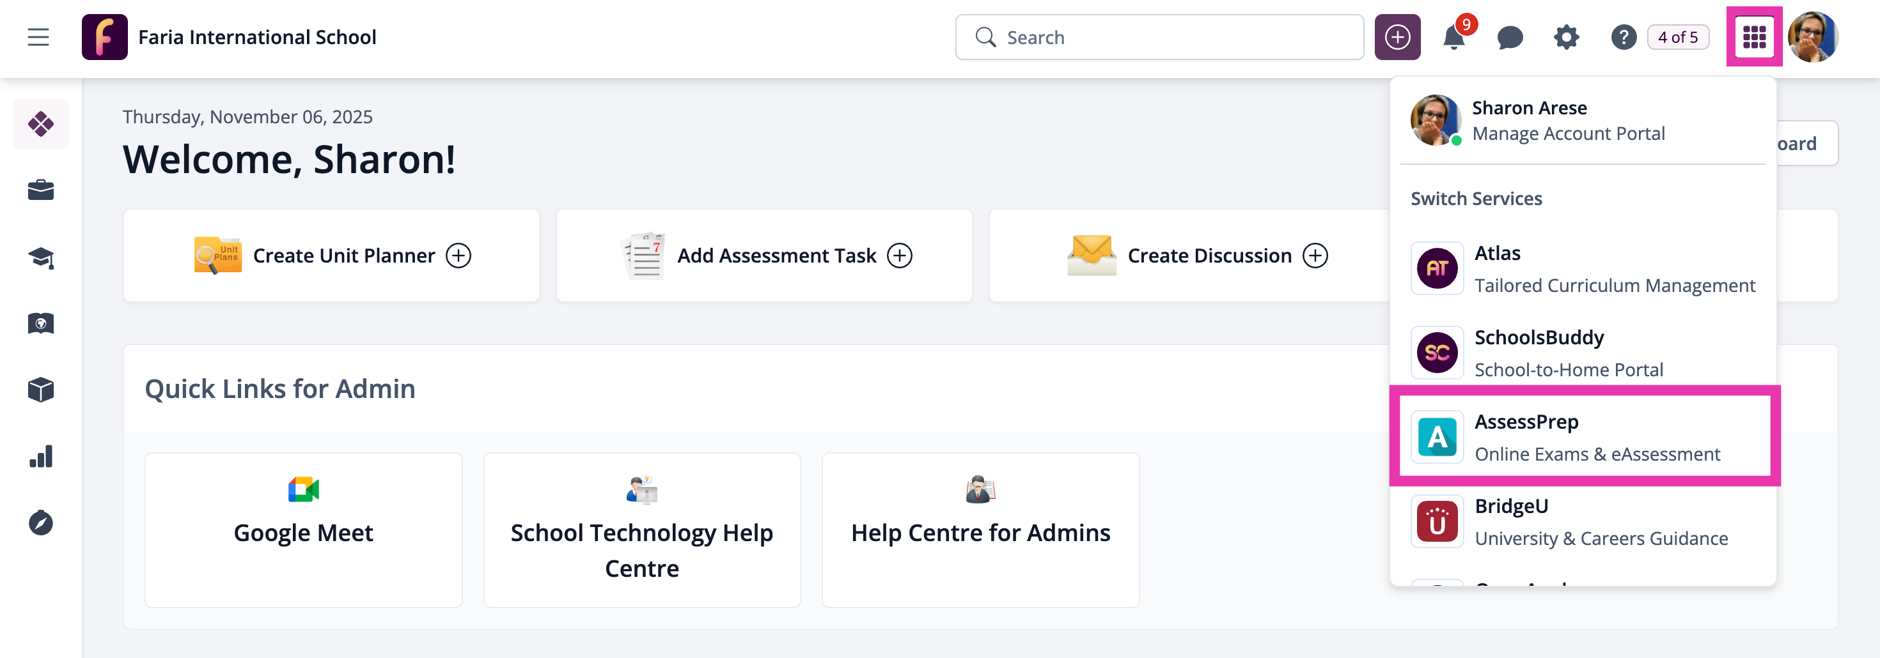
Task: Click 'Faria International School' title text
Action: [257, 37]
